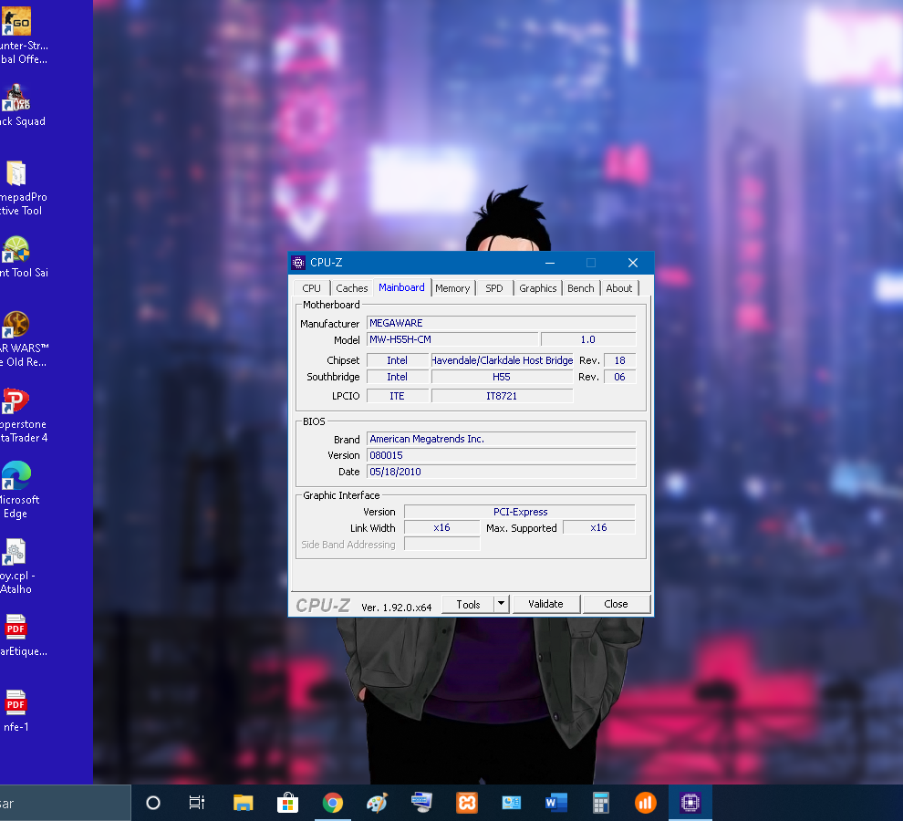Image resolution: width=903 pixels, height=821 pixels.
Task: Open Microsoft Store from the taskbar
Action: (x=287, y=803)
